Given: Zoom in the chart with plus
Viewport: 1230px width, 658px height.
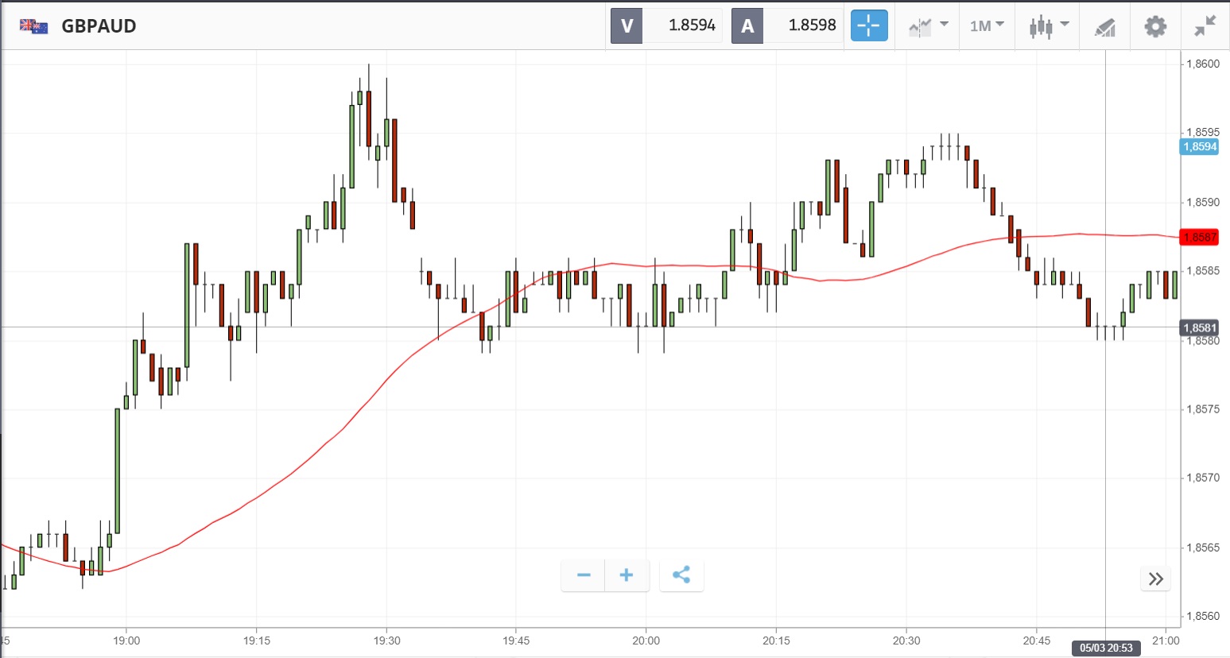Looking at the screenshot, I should coord(627,575).
